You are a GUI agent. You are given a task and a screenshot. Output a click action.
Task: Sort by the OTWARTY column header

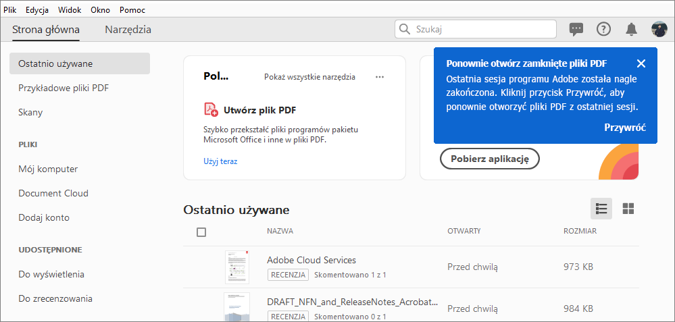(464, 232)
